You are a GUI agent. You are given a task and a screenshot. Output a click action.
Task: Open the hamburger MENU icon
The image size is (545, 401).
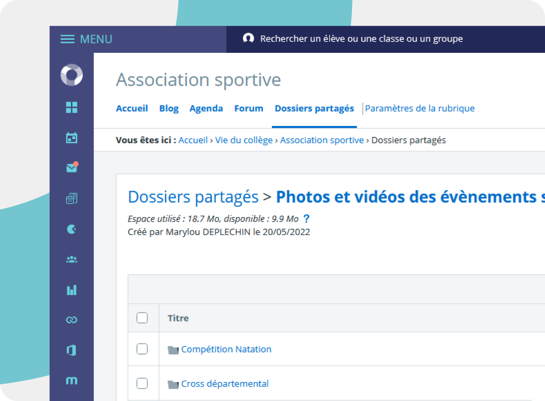tap(67, 39)
